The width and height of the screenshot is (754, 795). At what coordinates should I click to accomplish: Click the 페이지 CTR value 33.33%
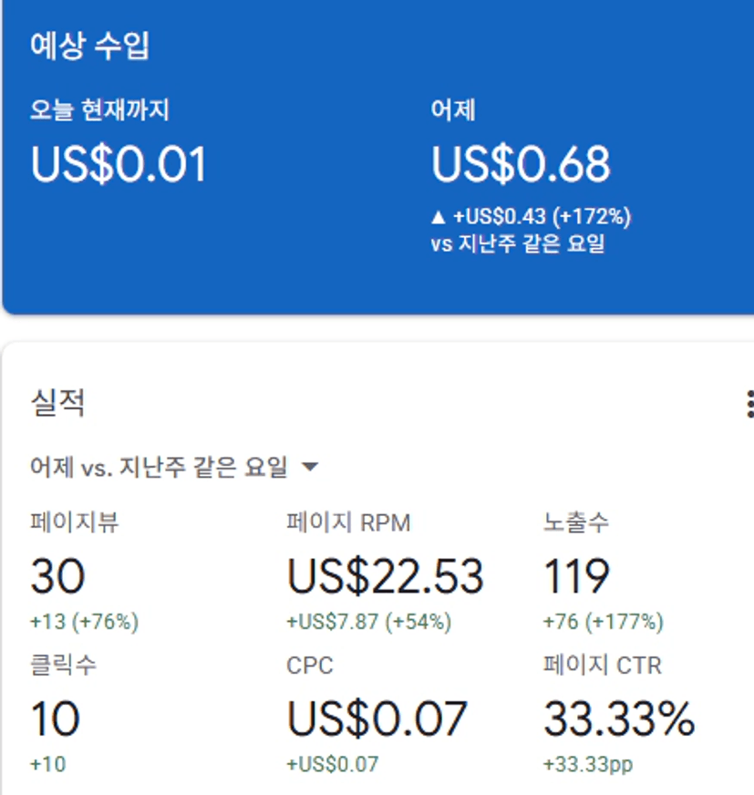[x=619, y=718]
